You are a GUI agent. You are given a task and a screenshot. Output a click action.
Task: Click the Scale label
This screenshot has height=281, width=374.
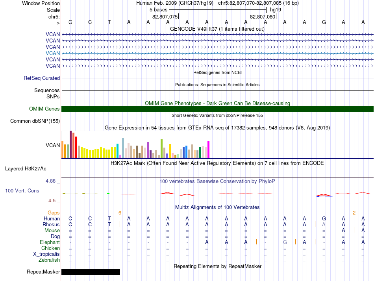53,10
